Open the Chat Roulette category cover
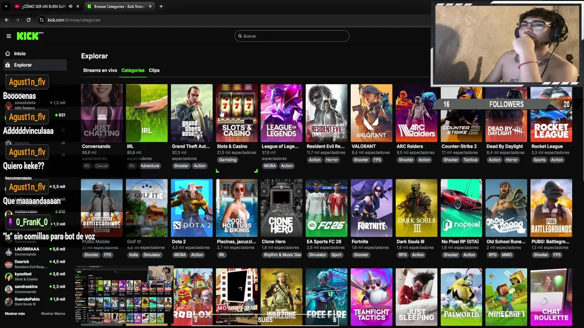Screen dimensions: 584x328 pos(551,297)
